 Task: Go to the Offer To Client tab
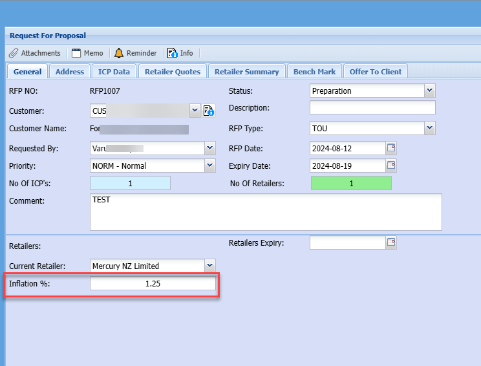(x=376, y=72)
